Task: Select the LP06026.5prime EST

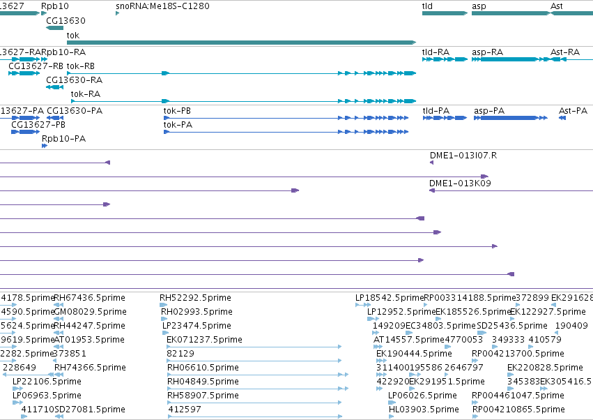Action: pos(391,403)
